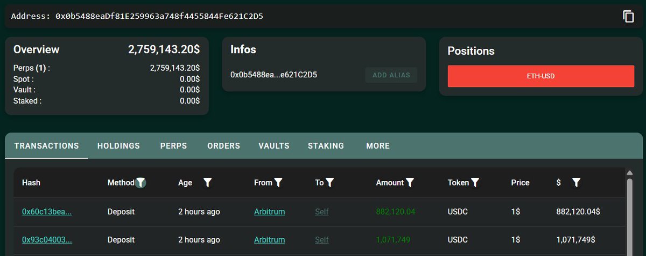Click Deposit method in 0x60c13bea row
Screen dimensions: 646x256
point(121,211)
